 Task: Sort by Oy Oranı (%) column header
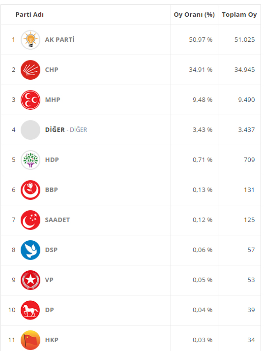coord(194,15)
